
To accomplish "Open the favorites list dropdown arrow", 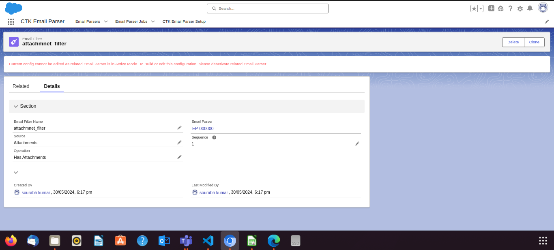I will pyautogui.click(x=481, y=9).
